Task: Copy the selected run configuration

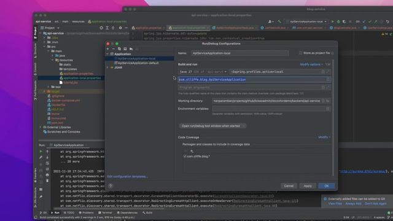Action: pos(119,49)
